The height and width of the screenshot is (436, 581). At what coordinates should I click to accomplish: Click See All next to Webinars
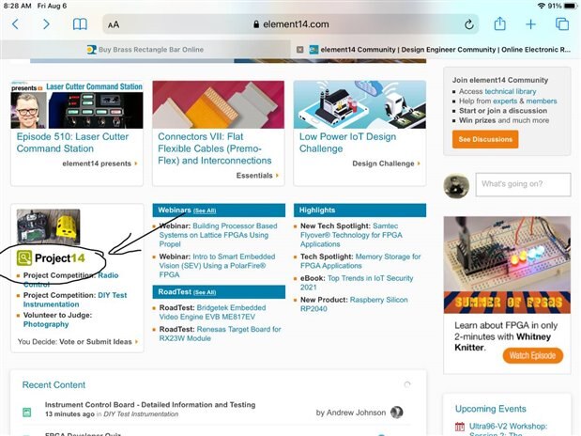(205, 210)
